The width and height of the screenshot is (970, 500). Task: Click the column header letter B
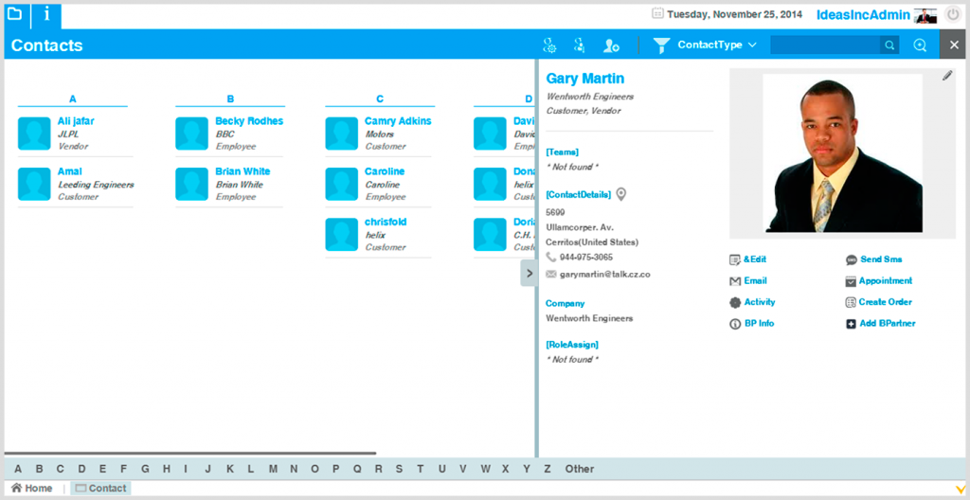click(230, 98)
